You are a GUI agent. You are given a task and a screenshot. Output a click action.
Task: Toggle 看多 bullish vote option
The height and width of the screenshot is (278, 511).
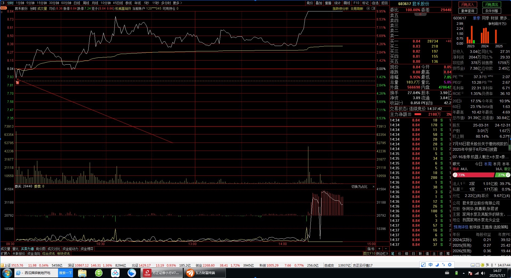tap(456, 169)
